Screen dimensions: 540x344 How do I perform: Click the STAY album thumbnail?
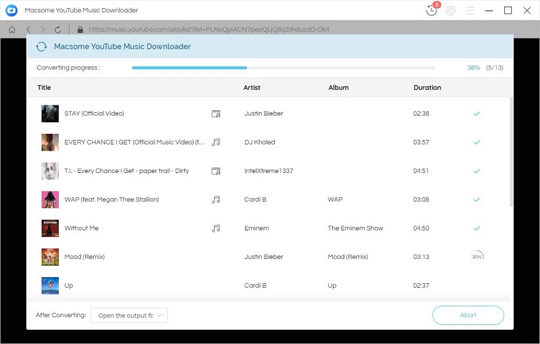[x=50, y=114]
